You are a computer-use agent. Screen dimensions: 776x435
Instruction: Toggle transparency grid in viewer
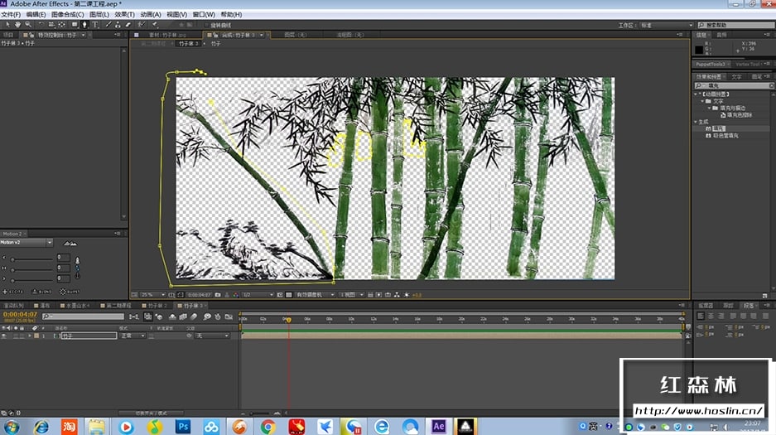point(289,295)
